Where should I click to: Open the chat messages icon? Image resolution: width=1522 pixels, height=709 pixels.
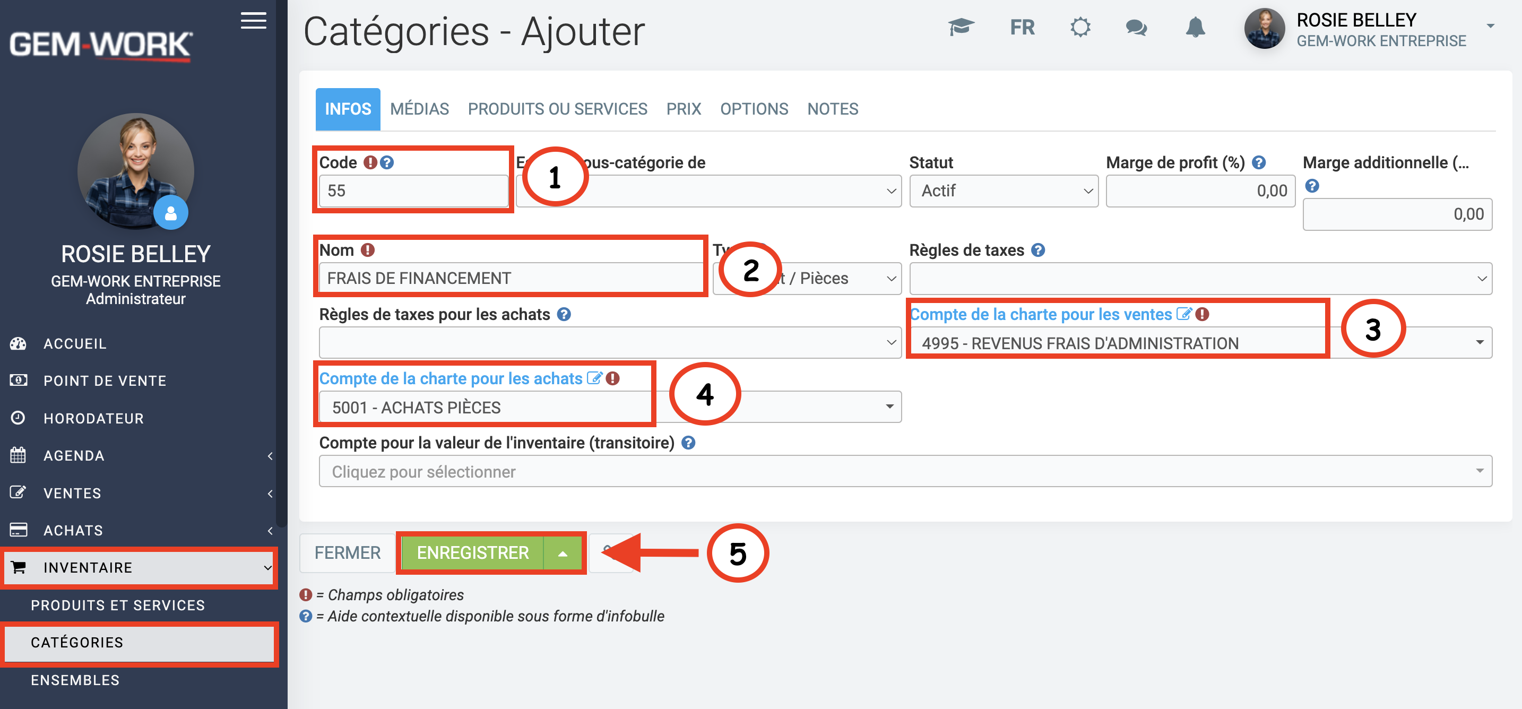pyautogui.click(x=1136, y=27)
